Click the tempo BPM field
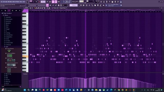This screenshot has height=92, width=164. coord(43,2)
